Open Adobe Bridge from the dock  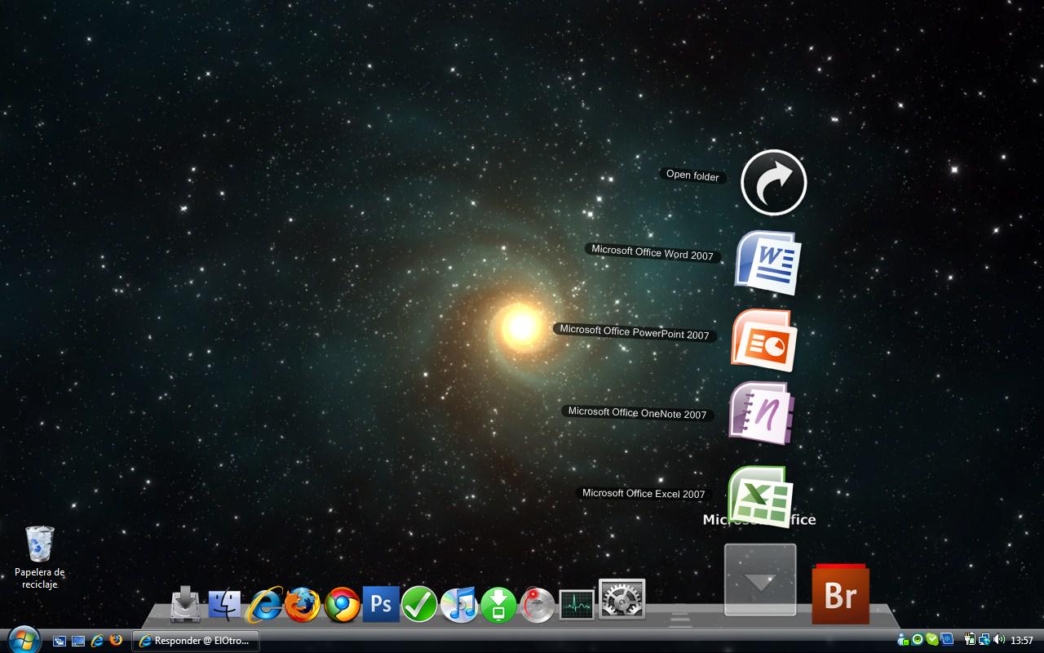point(840,596)
